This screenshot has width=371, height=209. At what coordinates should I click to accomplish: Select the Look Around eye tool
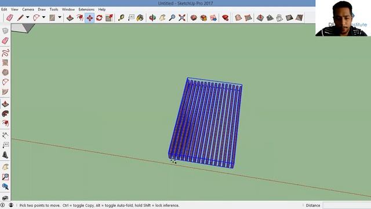pos(5,197)
